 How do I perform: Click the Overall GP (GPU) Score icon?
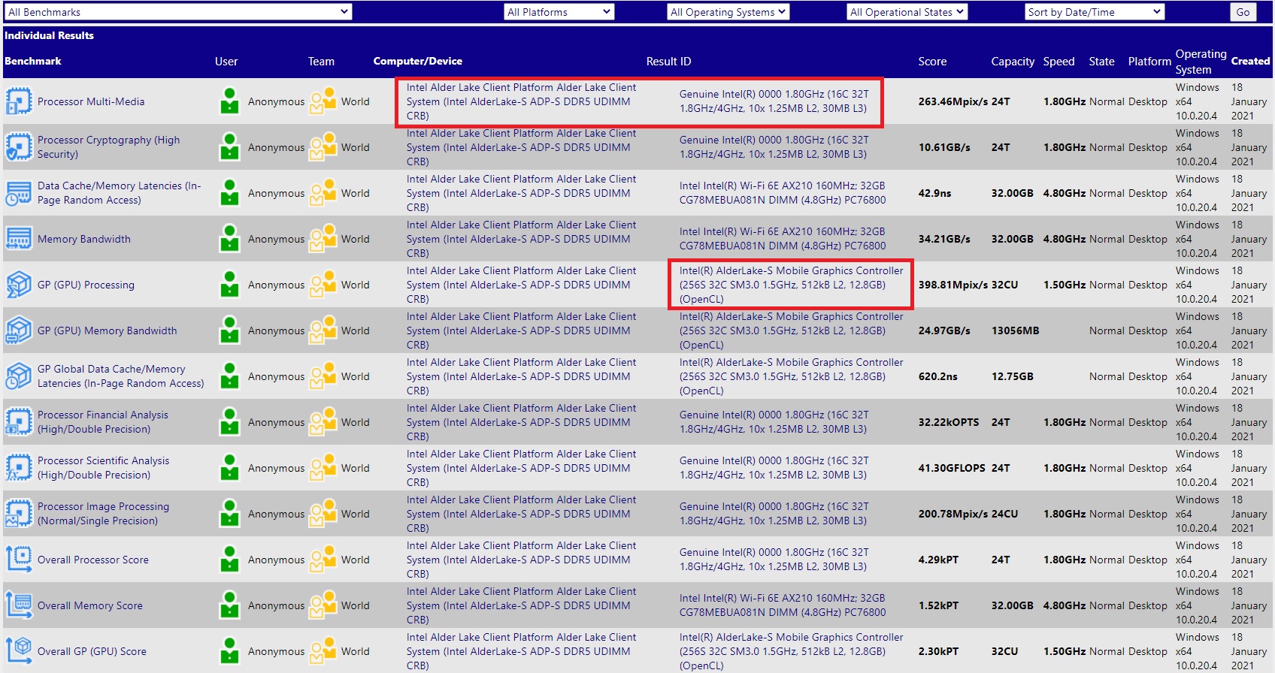coord(19,651)
